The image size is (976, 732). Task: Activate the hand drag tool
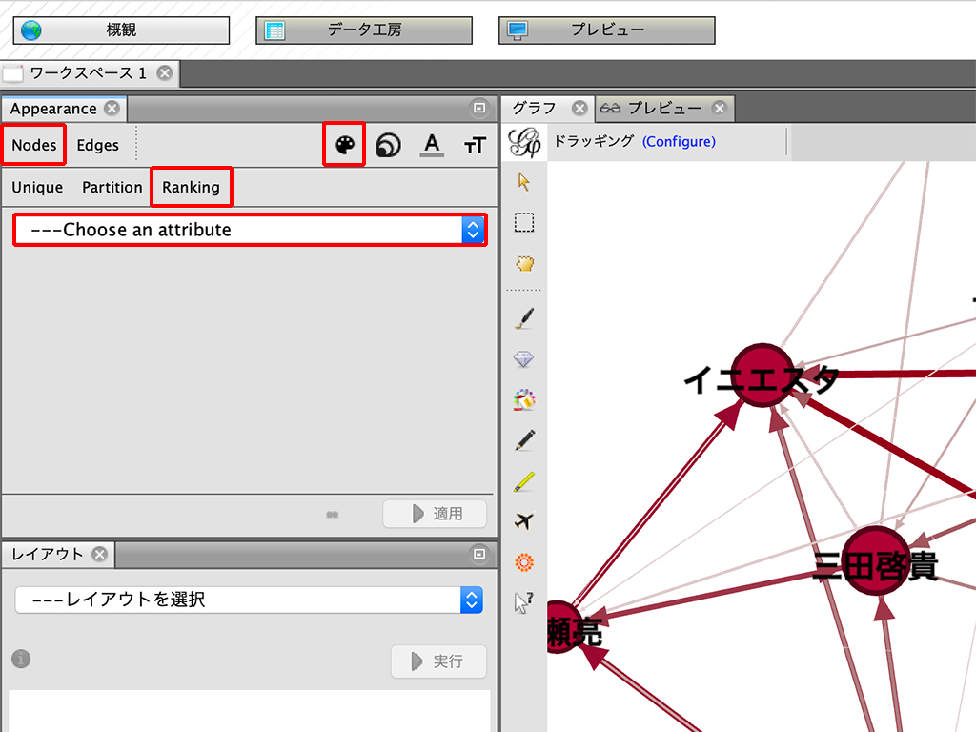click(x=523, y=264)
